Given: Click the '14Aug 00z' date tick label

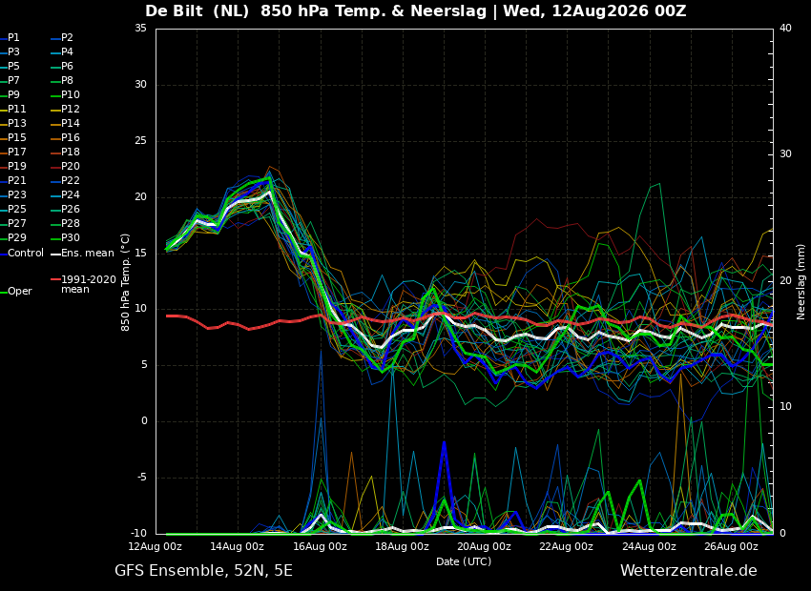Looking at the screenshot, I should point(238,546).
